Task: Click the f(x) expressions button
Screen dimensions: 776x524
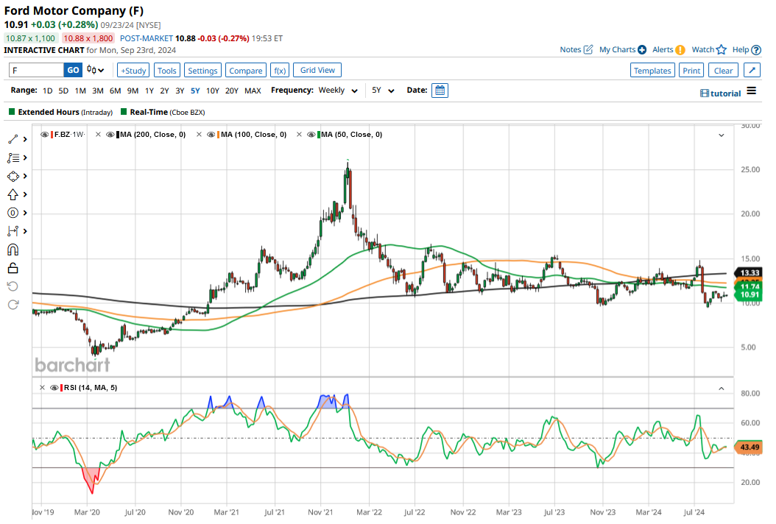Action: pos(280,70)
